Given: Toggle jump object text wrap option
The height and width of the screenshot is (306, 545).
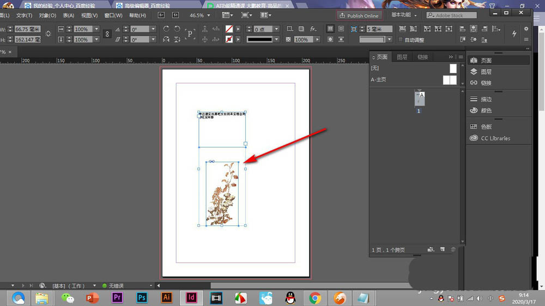Looking at the screenshot, I should (x=341, y=39).
